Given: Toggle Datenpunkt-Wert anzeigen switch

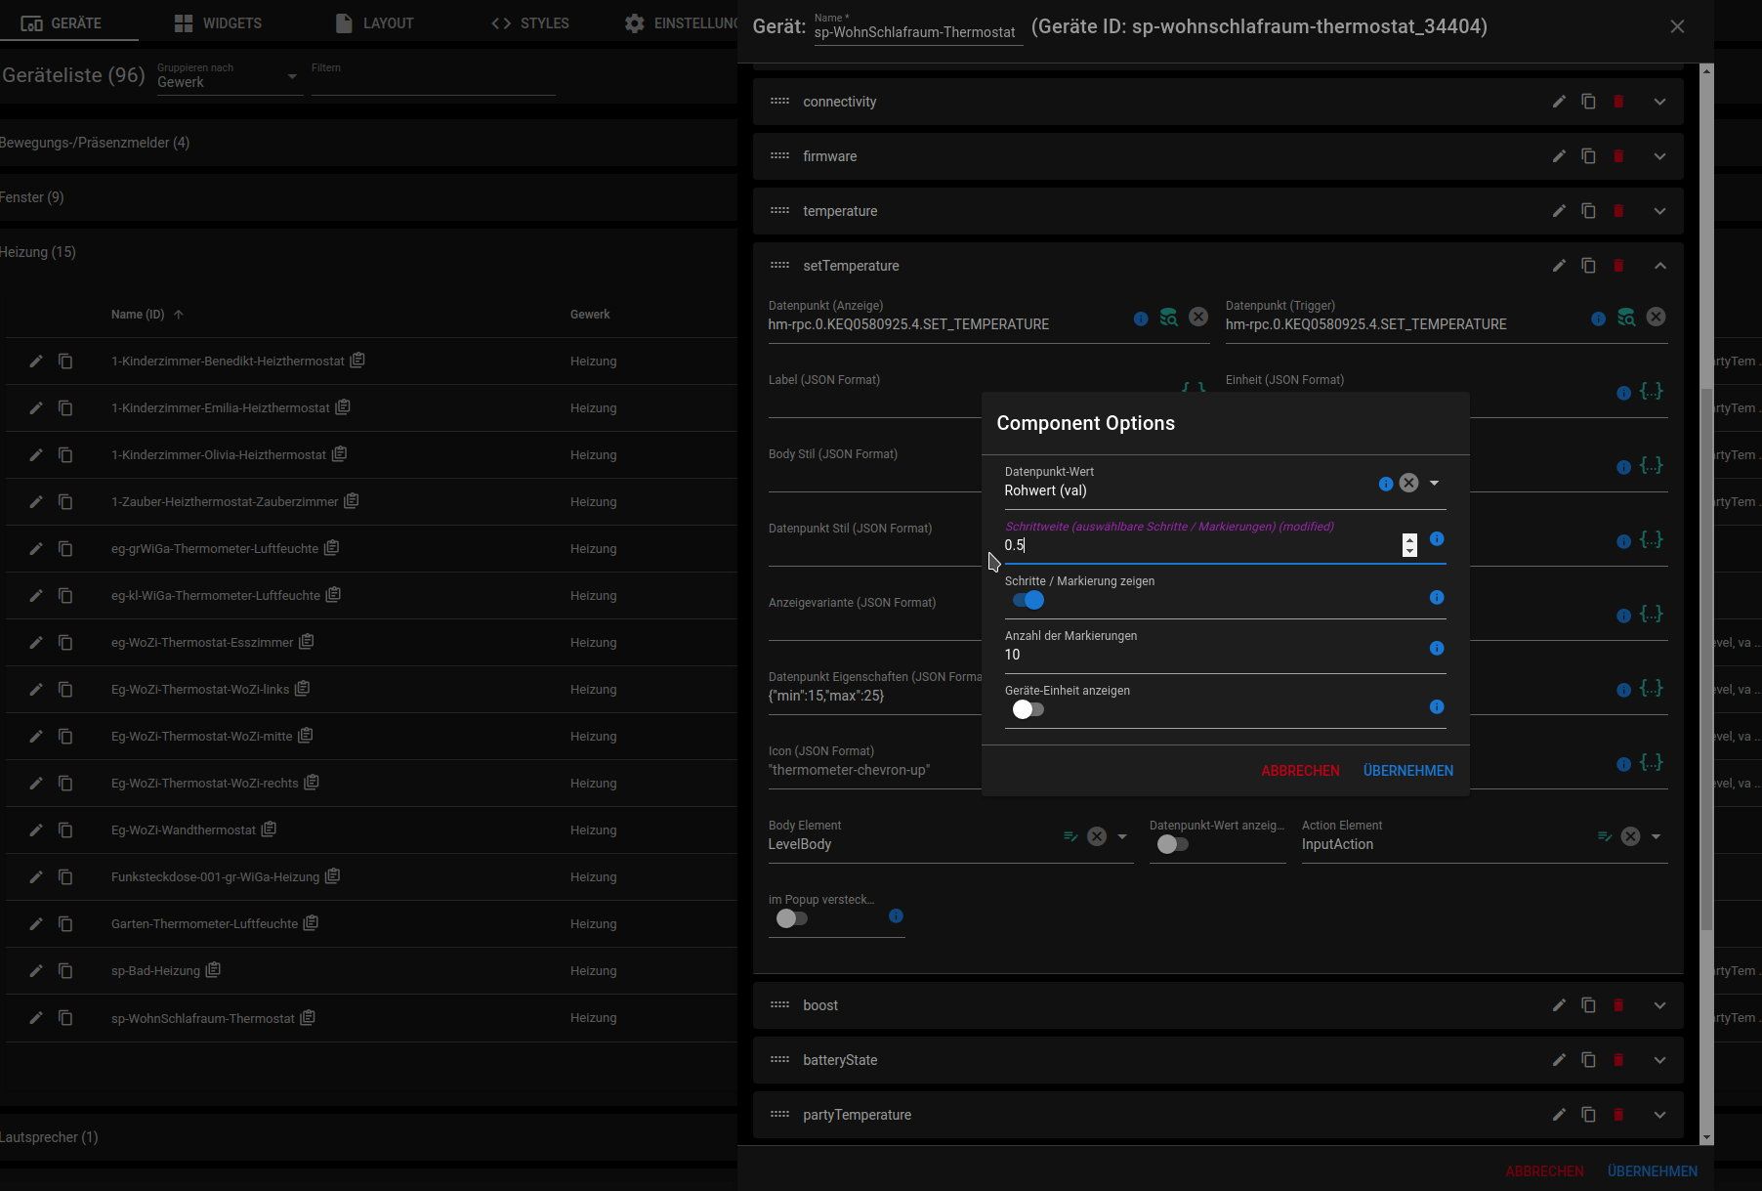Looking at the screenshot, I should [x=1173, y=845].
